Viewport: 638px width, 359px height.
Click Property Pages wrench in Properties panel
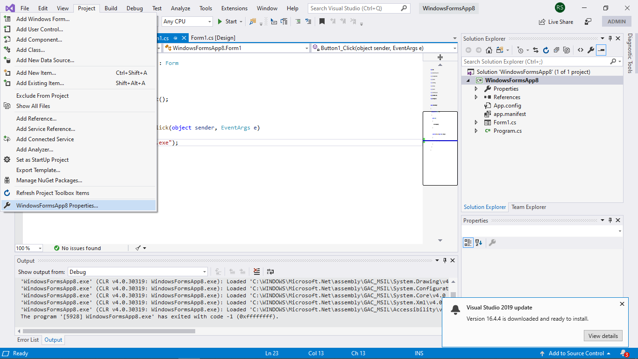[x=492, y=242]
